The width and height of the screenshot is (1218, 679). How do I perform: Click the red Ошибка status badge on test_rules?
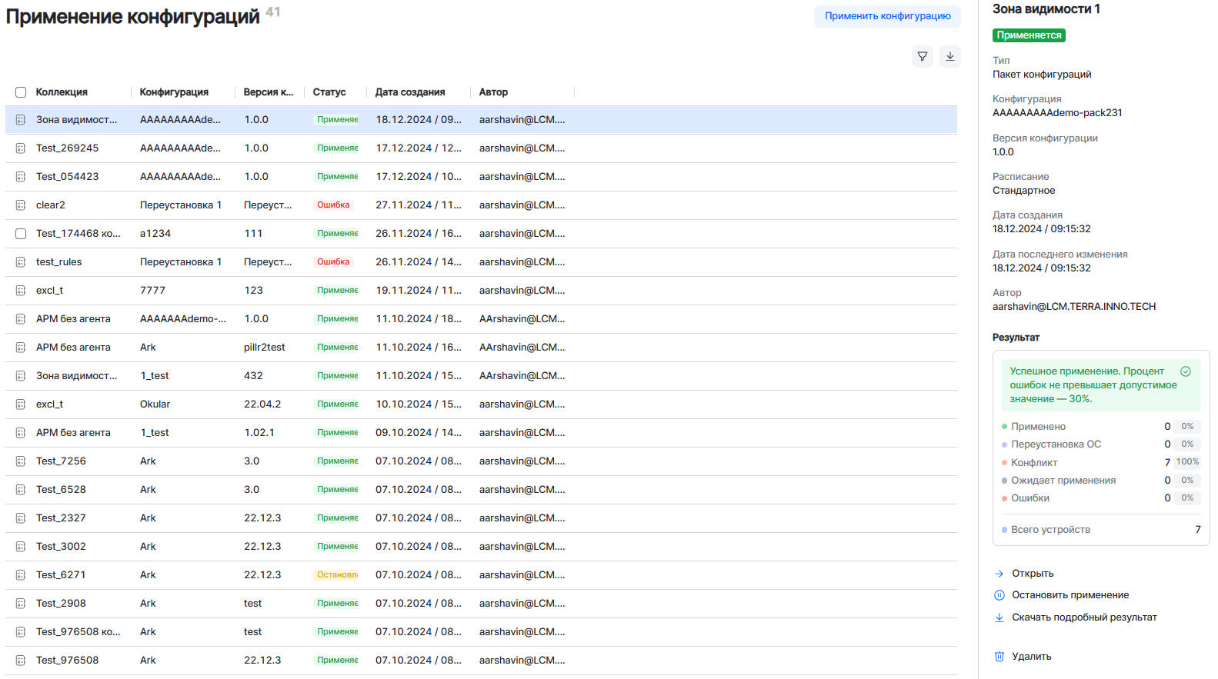[x=333, y=262]
